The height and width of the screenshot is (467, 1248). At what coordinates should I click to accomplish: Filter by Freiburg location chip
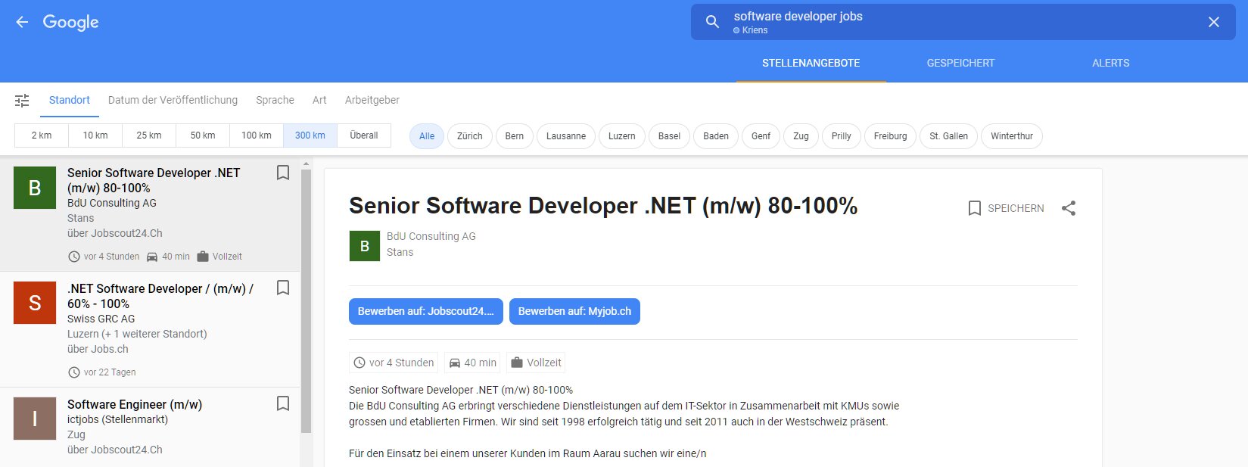point(890,136)
